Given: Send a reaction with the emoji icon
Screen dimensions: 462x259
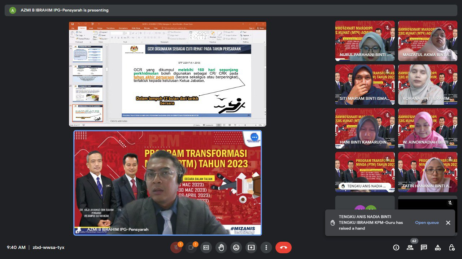Looking at the screenshot, I should [236, 247].
